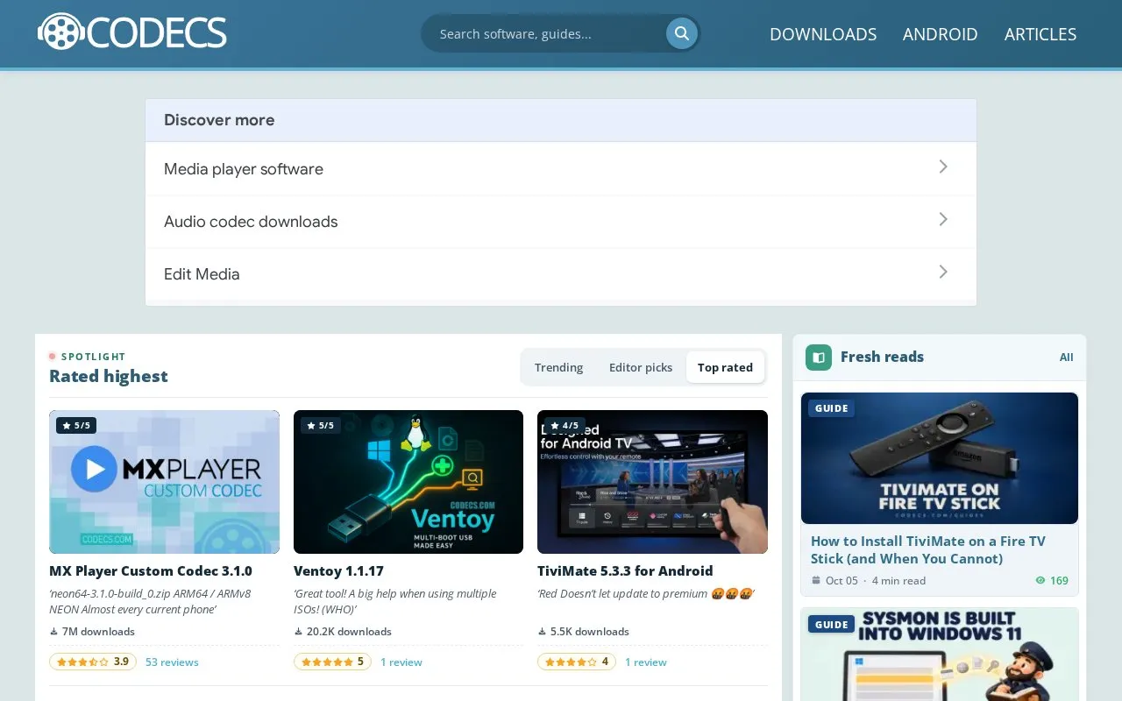
Task: Switch to the Editor picks tab
Action: coord(641,367)
